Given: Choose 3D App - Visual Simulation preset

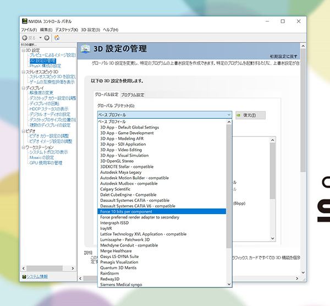Looking at the screenshot, I should point(162,155).
